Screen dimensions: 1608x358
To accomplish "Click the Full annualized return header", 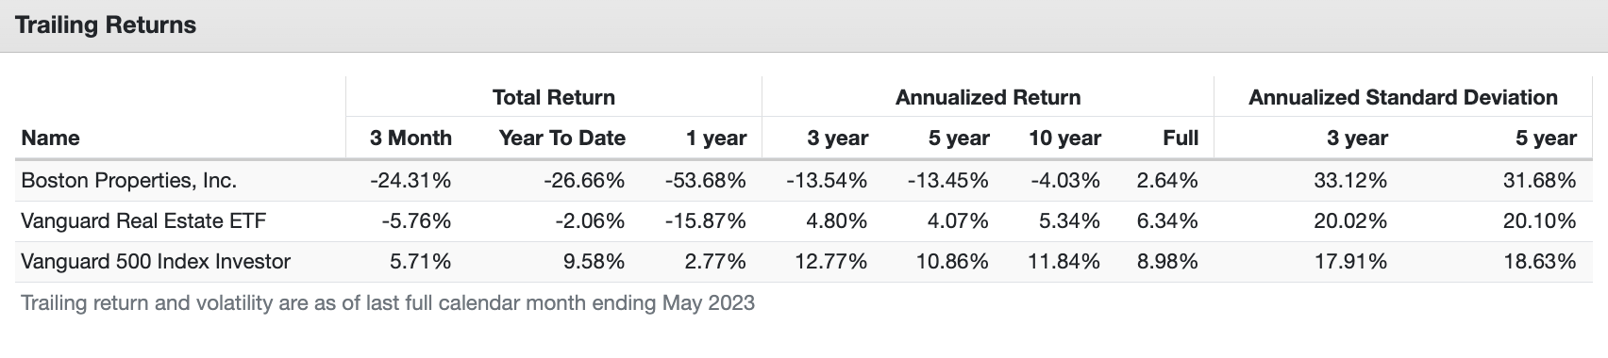I will tap(1181, 138).
